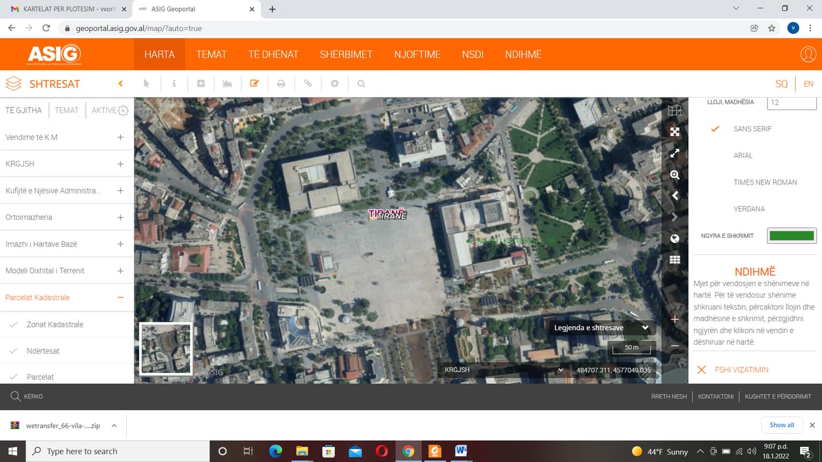Click the ASIG logo
The width and height of the screenshot is (822, 462).
coord(55,55)
